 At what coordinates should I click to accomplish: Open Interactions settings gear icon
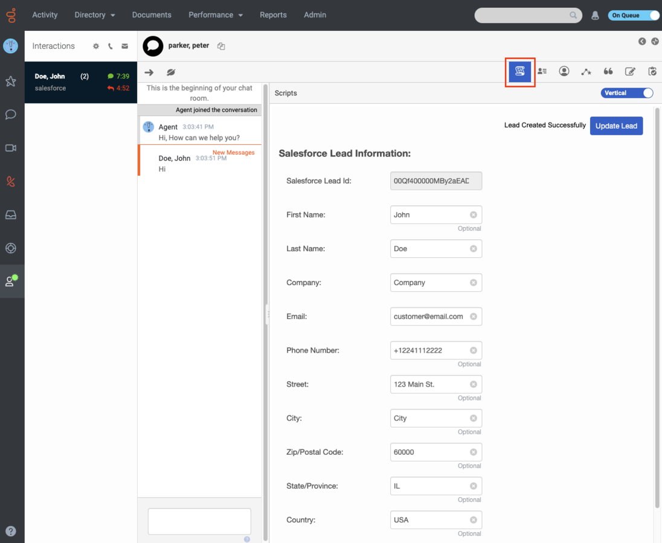96,46
